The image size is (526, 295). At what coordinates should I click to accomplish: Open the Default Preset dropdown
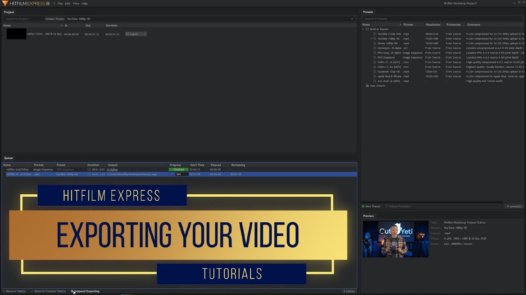(x=210, y=19)
